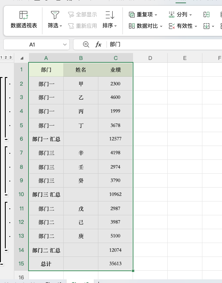This screenshot has width=222, height=283.
Task: Collapse the 总计 outline group
Action: click(2, 264)
